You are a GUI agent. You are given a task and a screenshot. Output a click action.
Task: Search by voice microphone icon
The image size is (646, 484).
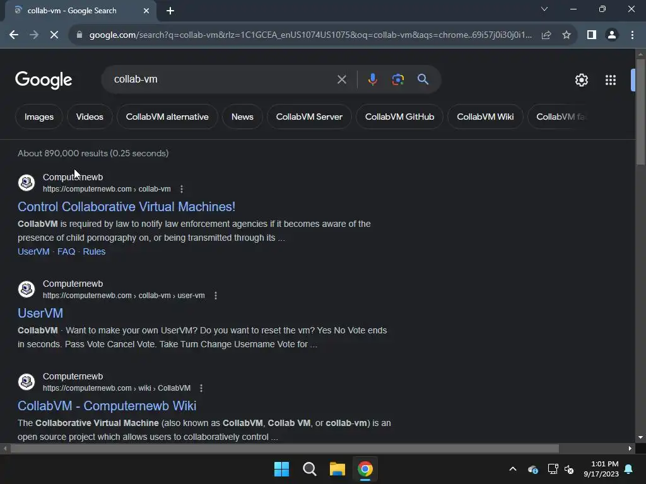tap(372, 79)
